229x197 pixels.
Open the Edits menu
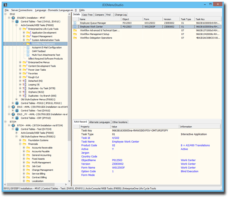(x=82, y=10)
